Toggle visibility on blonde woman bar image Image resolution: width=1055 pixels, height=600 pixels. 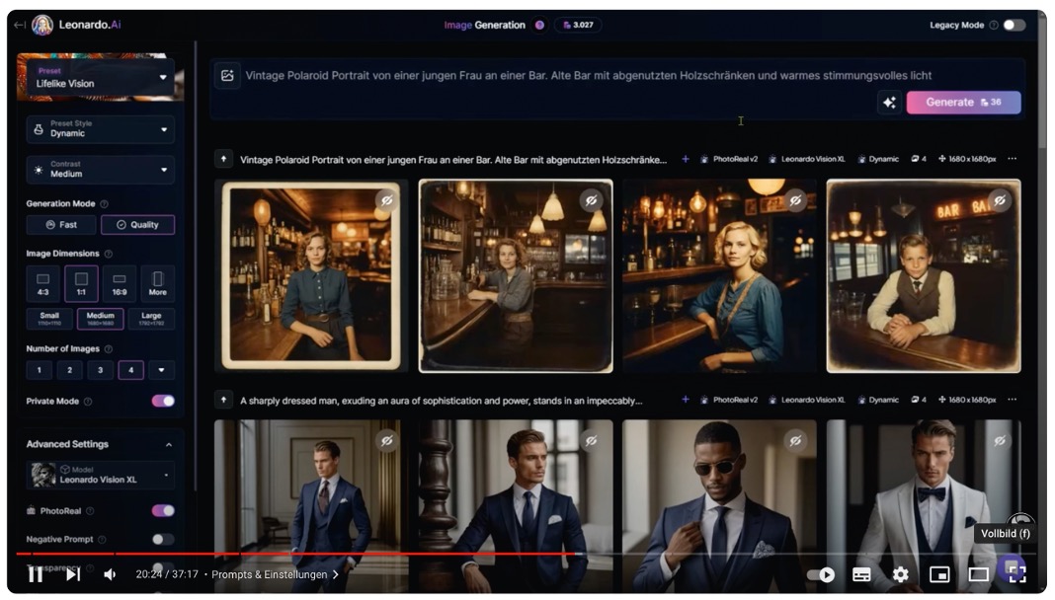(x=795, y=200)
